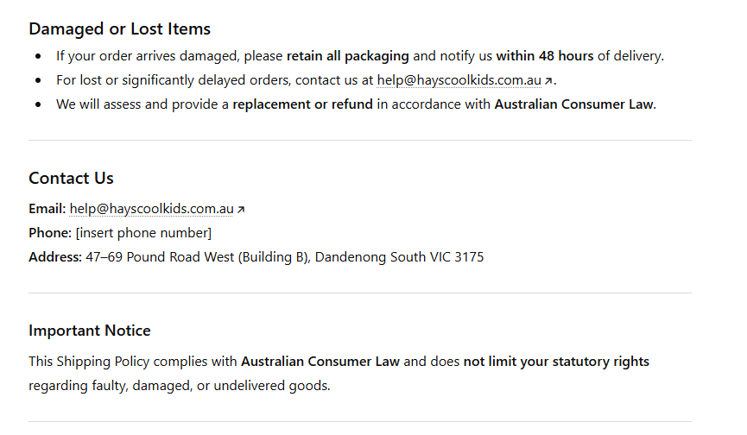The image size is (747, 435).
Task: Click the "Important Notice" heading
Action: click(89, 331)
